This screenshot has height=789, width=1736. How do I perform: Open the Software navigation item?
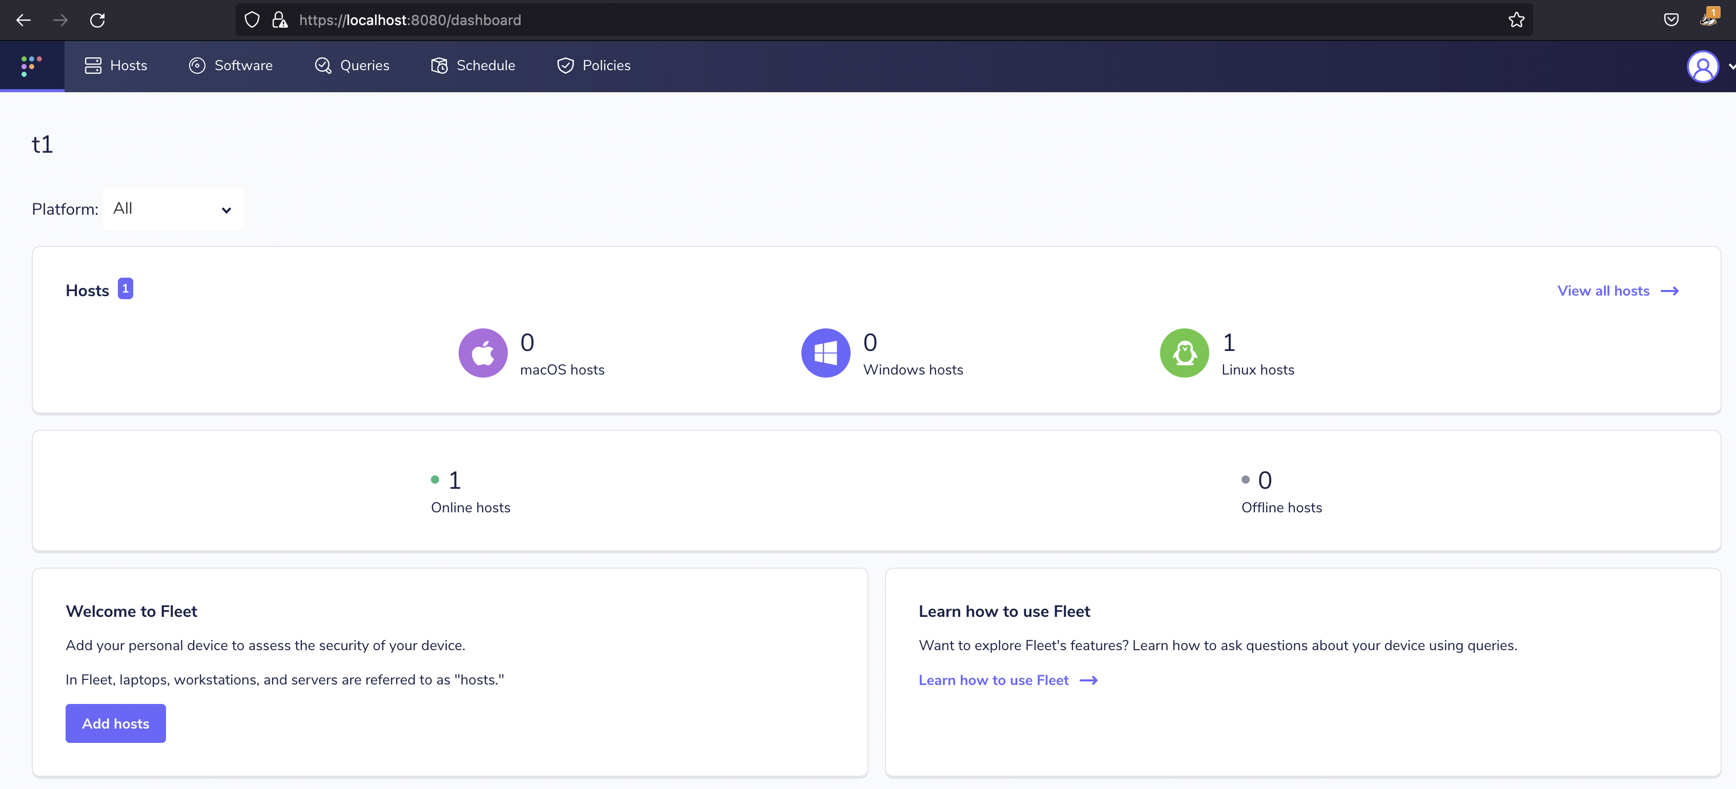coord(231,66)
